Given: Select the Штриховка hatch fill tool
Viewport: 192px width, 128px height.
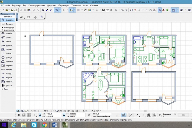Looking at the screenshot, I should [8, 50].
